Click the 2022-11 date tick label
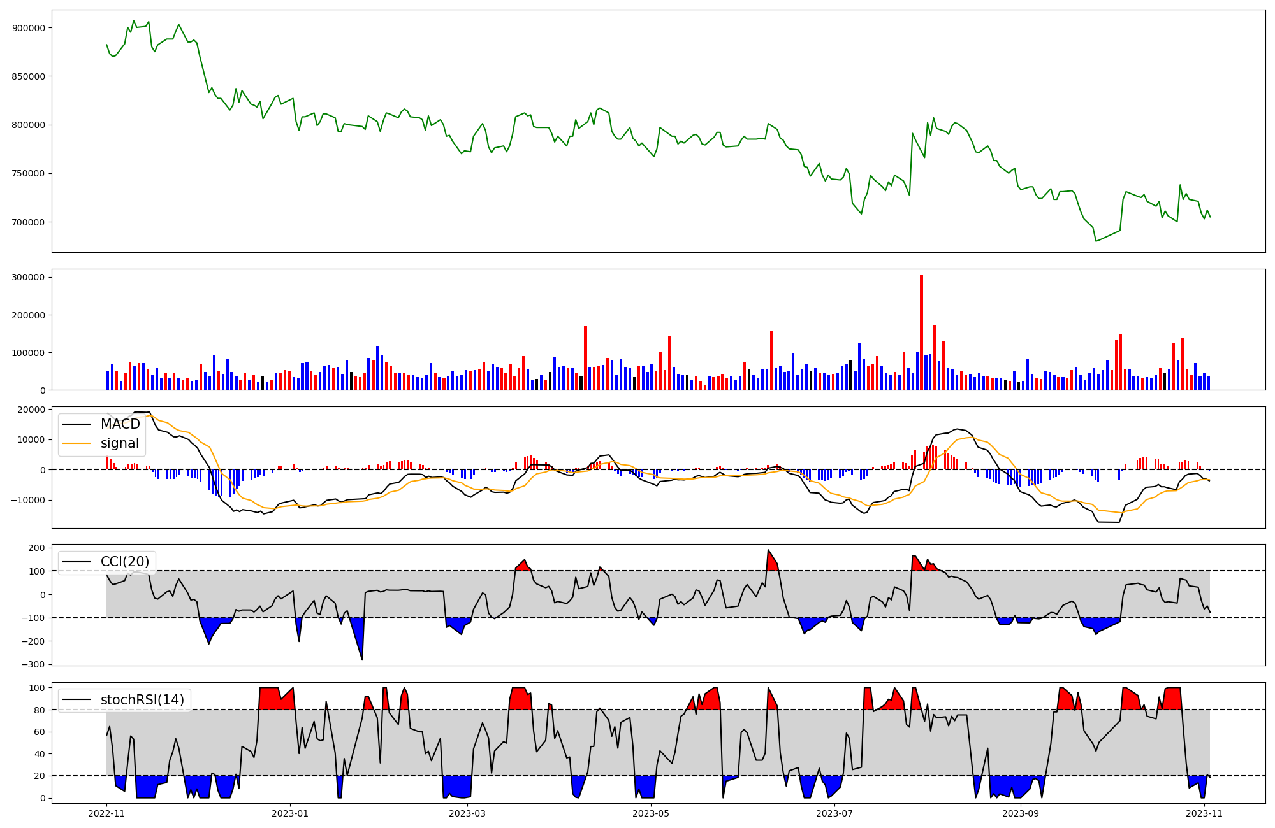Image resolution: width=1275 pixels, height=828 pixels. click(106, 813)
